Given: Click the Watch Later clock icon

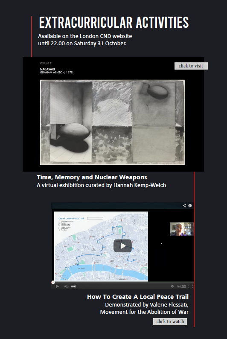Looking at the screenshot, I should point(172,286).
